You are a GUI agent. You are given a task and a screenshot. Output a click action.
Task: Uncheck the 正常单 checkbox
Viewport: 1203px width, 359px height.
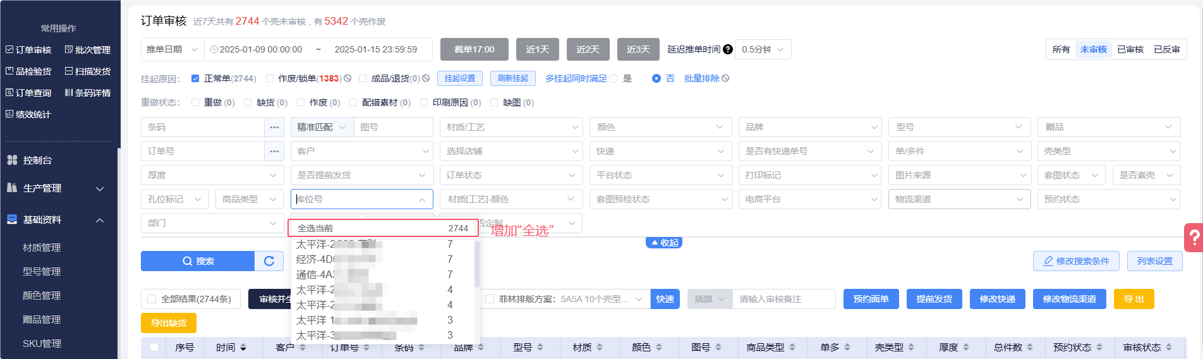coord(195,78)
